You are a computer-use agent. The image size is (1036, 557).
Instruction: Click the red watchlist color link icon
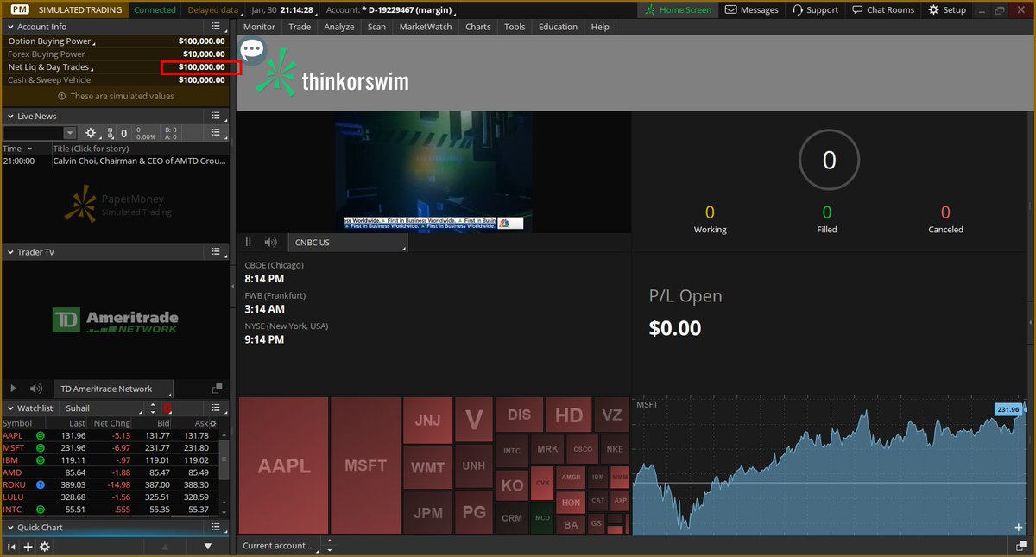coord(167,408)
